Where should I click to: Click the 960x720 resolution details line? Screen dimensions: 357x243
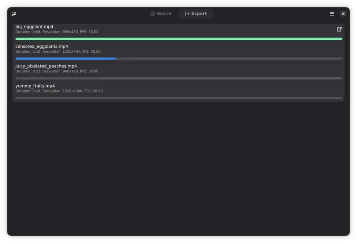click(x=57, y=71)
